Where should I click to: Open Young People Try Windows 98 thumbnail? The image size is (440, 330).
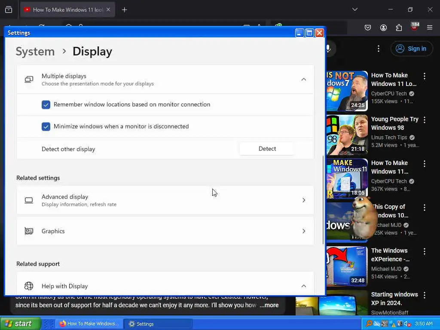pos(347,134)
